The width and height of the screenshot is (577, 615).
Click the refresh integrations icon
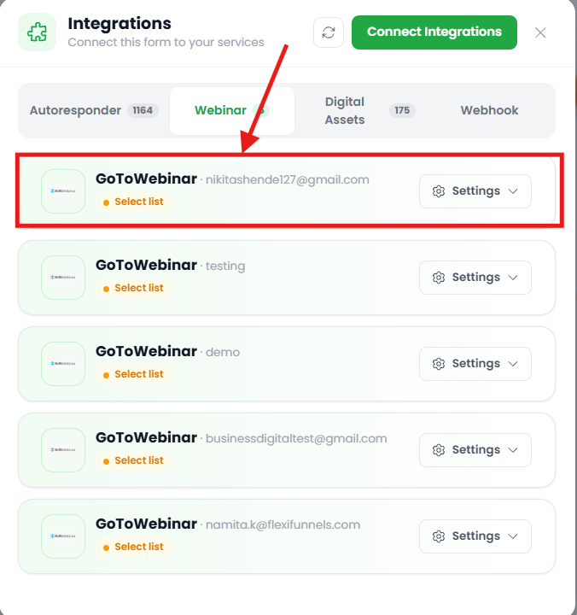329,32
